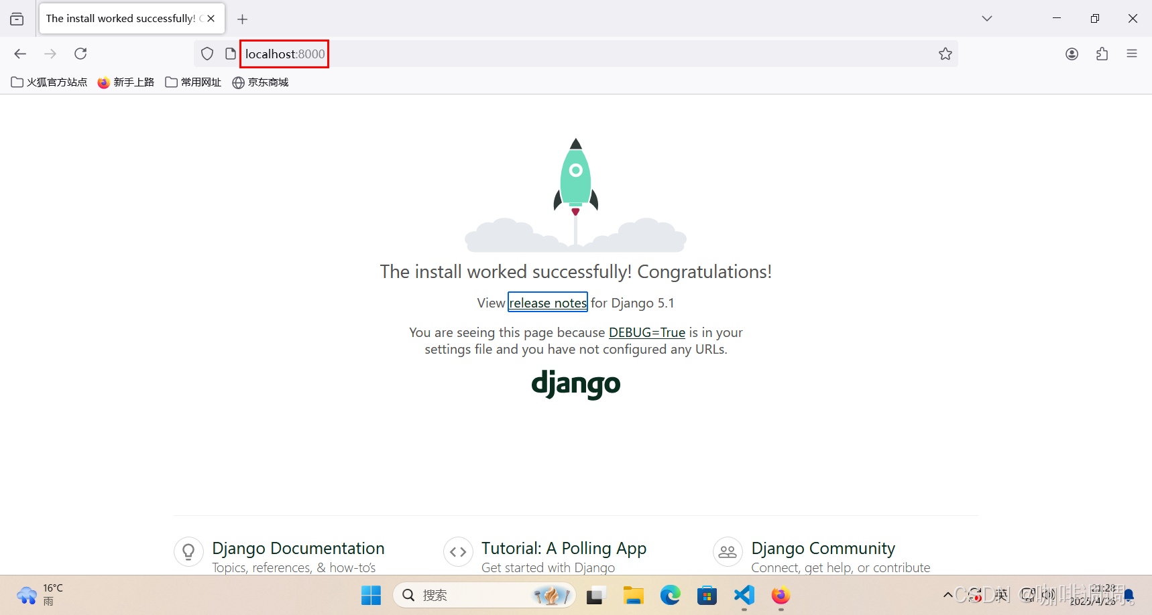Open the 京东商城 bookmark
This screenshot has width=1152, height=615.
(x=260, y=82)
